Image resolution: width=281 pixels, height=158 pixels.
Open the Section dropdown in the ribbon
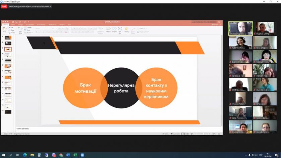point(28,33)
